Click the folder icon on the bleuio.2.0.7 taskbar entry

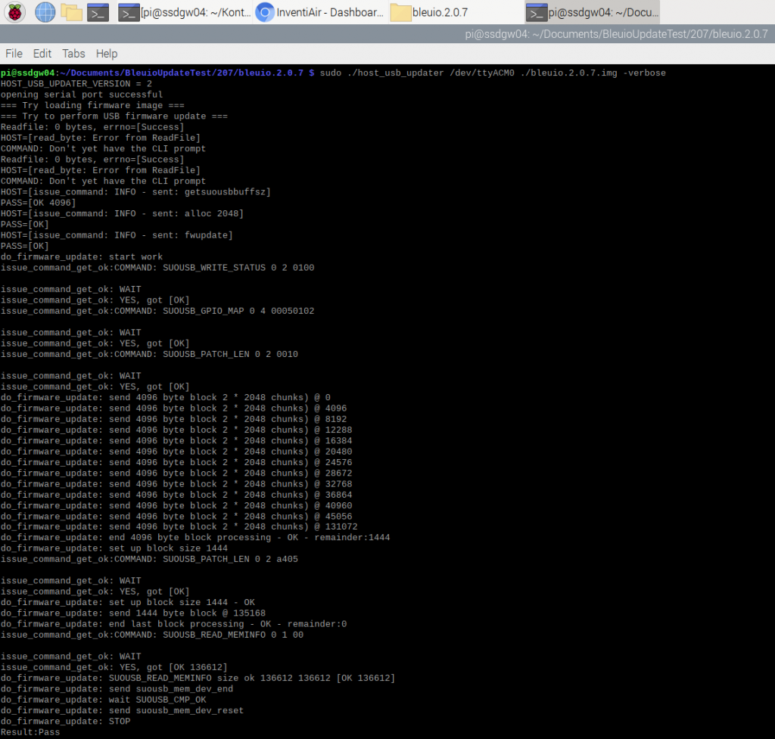[x=401, y=12]
